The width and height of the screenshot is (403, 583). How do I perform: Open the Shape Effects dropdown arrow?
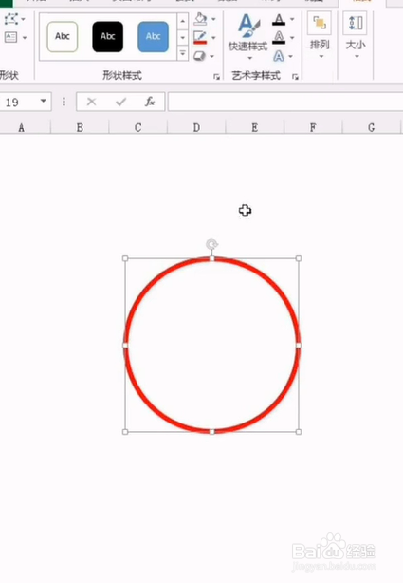212,57
